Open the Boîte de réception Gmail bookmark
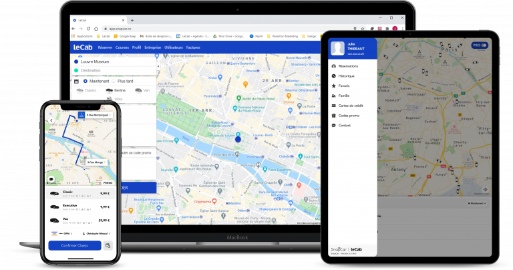Viewport: 513px width, 270px height. (156, 36)
